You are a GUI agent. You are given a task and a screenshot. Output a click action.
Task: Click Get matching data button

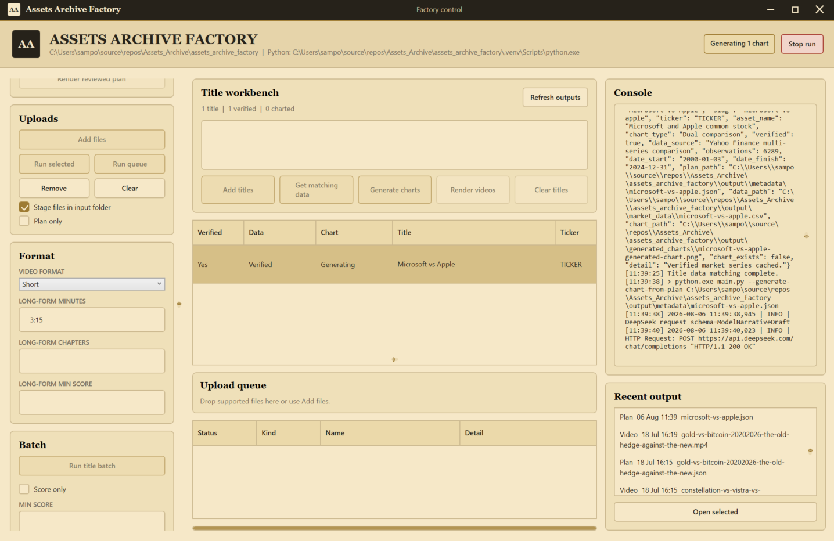coord(317,190)
